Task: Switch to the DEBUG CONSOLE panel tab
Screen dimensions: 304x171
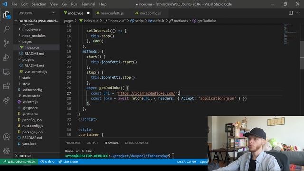Action: (137, 143)
